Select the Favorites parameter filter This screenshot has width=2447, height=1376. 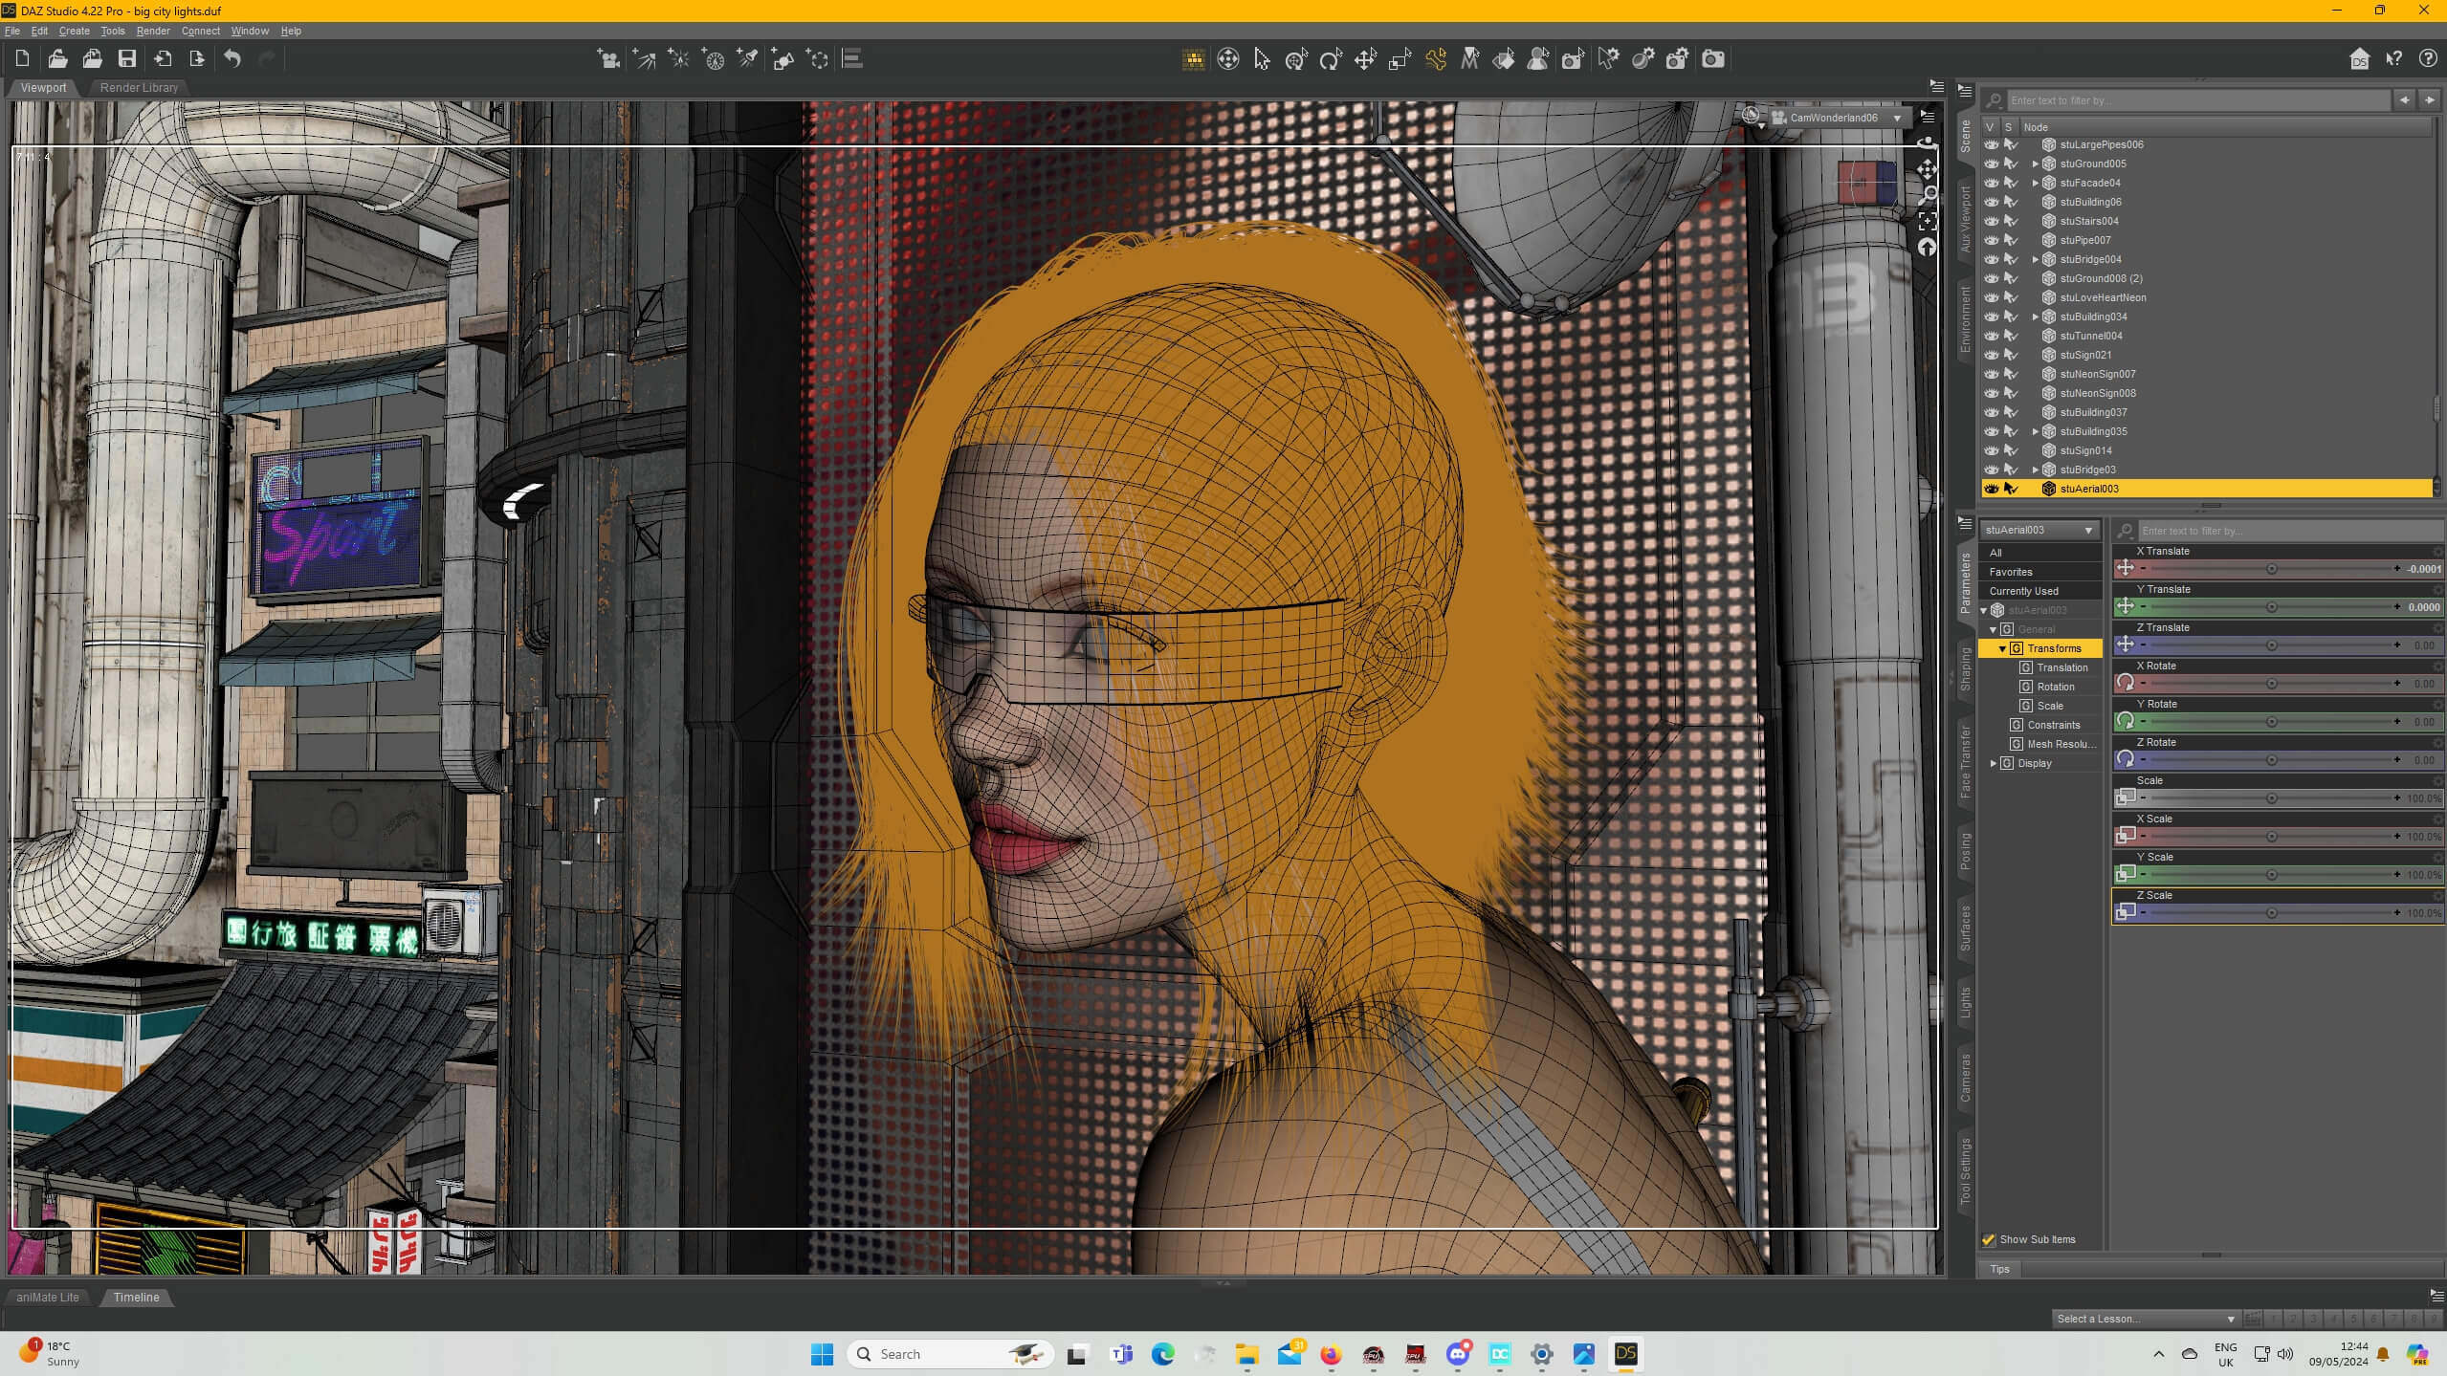click(x=2011, y=572)
